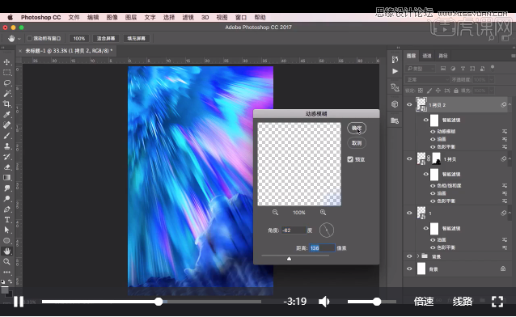Image resolution: width=516 pixels, height=317 pixels.
Task: Pause the video playback
Action: 19,302
